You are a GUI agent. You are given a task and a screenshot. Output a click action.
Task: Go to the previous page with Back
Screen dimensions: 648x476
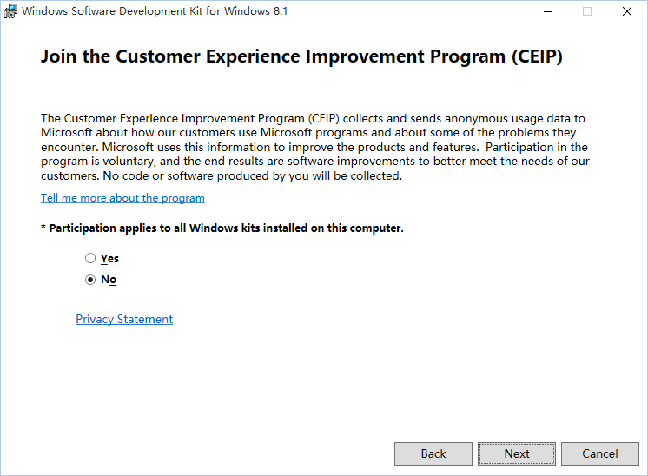click(x=433, y=453)
